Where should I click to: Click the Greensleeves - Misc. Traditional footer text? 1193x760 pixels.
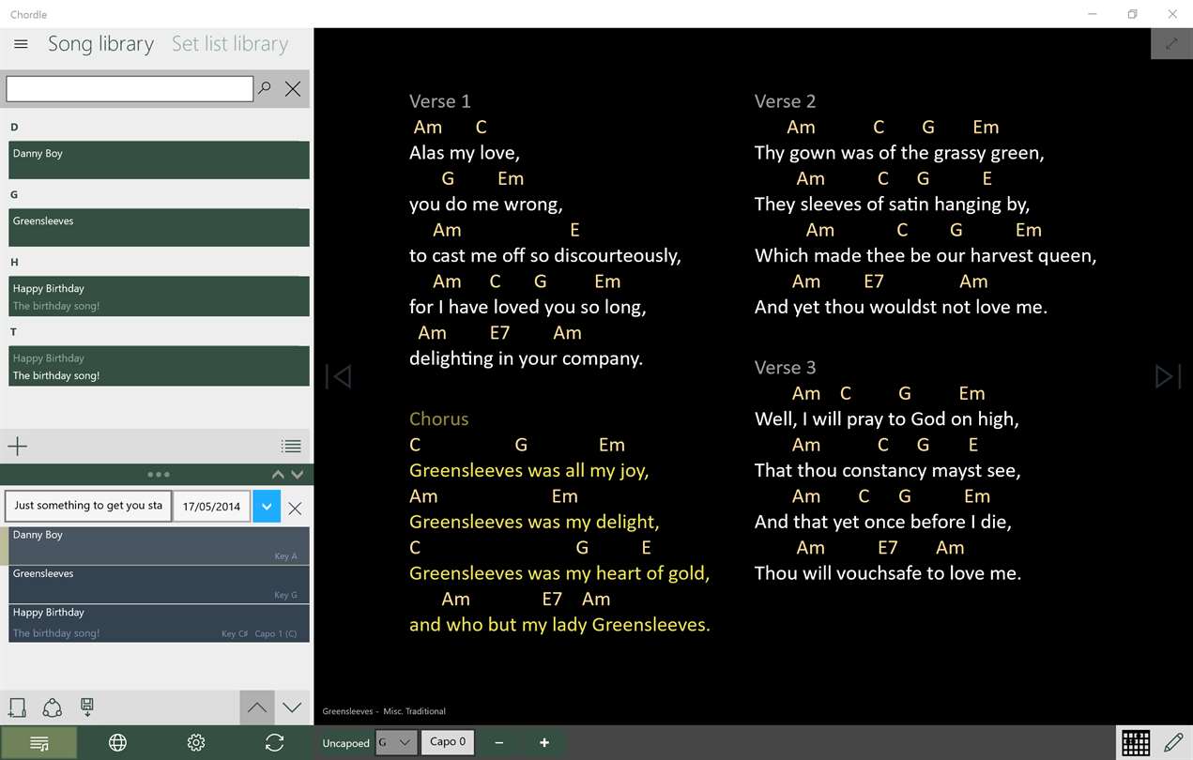384,711
